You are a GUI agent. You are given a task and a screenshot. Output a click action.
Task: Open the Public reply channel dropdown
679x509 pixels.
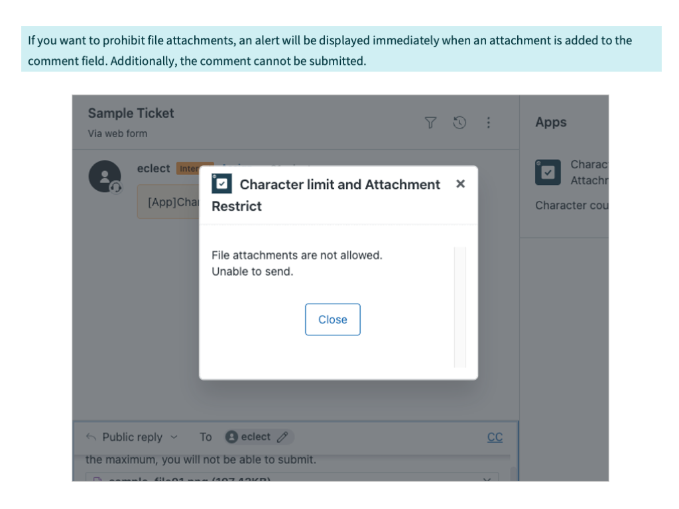(x=133, y=436)
